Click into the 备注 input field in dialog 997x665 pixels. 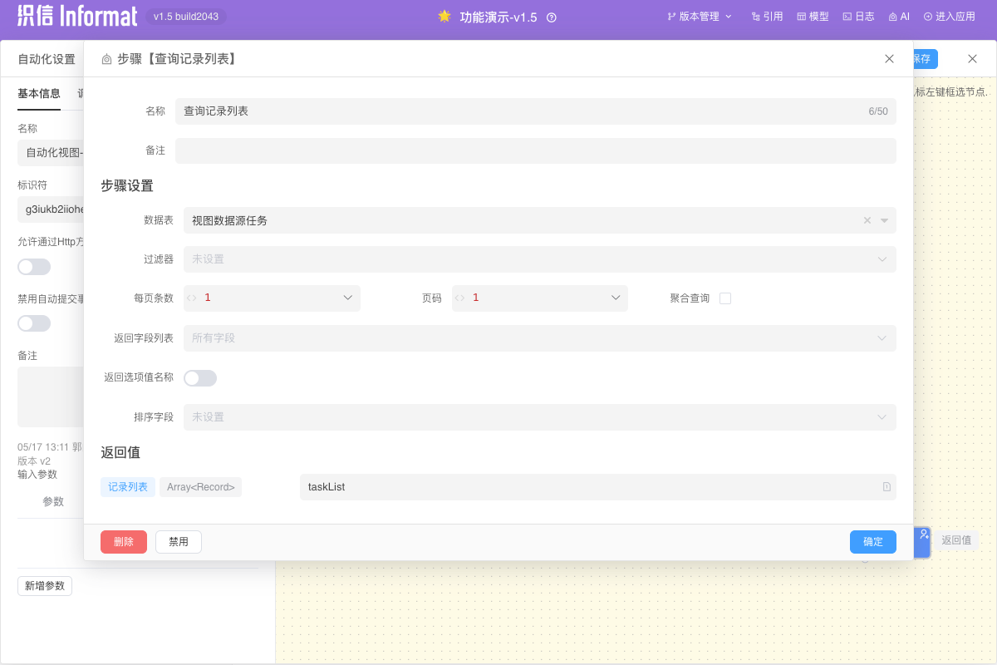pyautogui.click(x=535, y=150)
